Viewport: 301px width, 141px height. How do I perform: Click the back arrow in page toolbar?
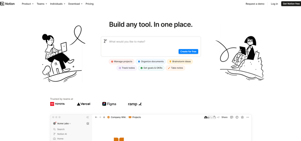click(96, 117)
